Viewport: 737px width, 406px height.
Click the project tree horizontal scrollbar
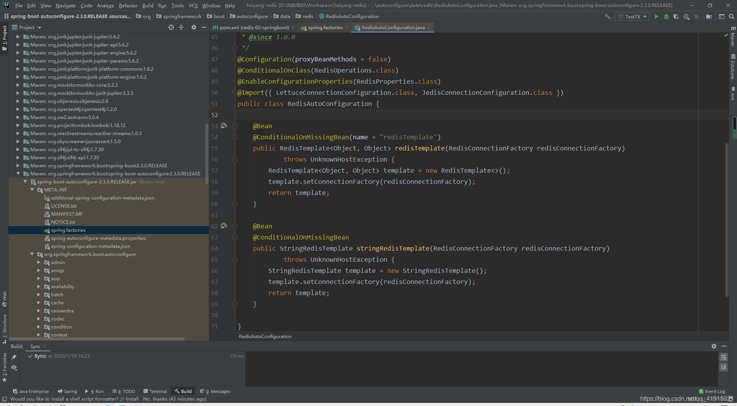97,339
